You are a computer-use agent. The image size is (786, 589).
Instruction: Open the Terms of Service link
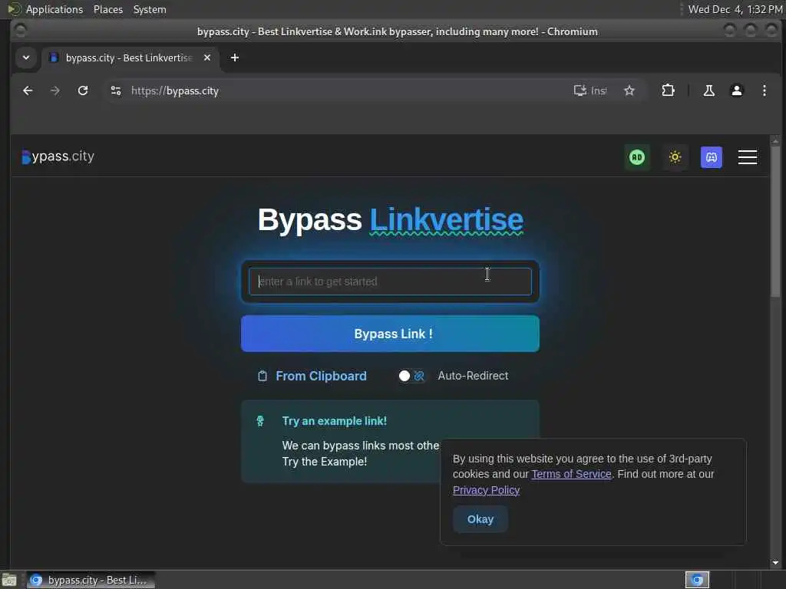(571, 474)
